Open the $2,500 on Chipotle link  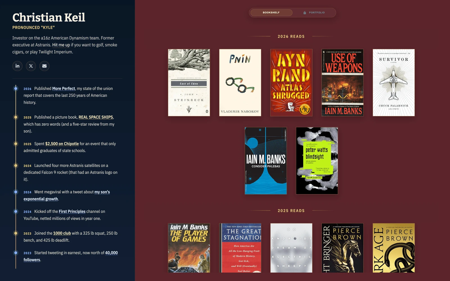coord(62,144)
